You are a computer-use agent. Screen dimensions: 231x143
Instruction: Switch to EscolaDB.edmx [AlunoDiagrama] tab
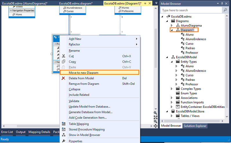pyautogui.click(x=25, y=3)
